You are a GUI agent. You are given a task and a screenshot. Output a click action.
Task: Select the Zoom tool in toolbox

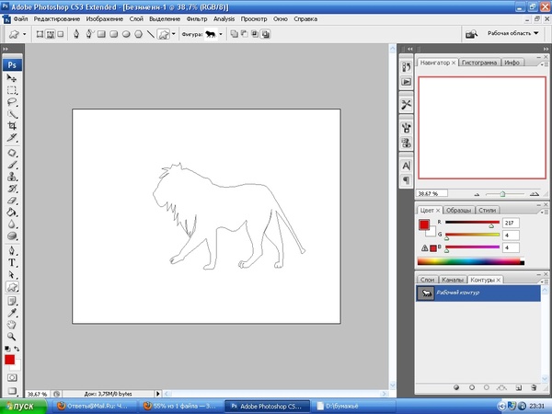12,337
